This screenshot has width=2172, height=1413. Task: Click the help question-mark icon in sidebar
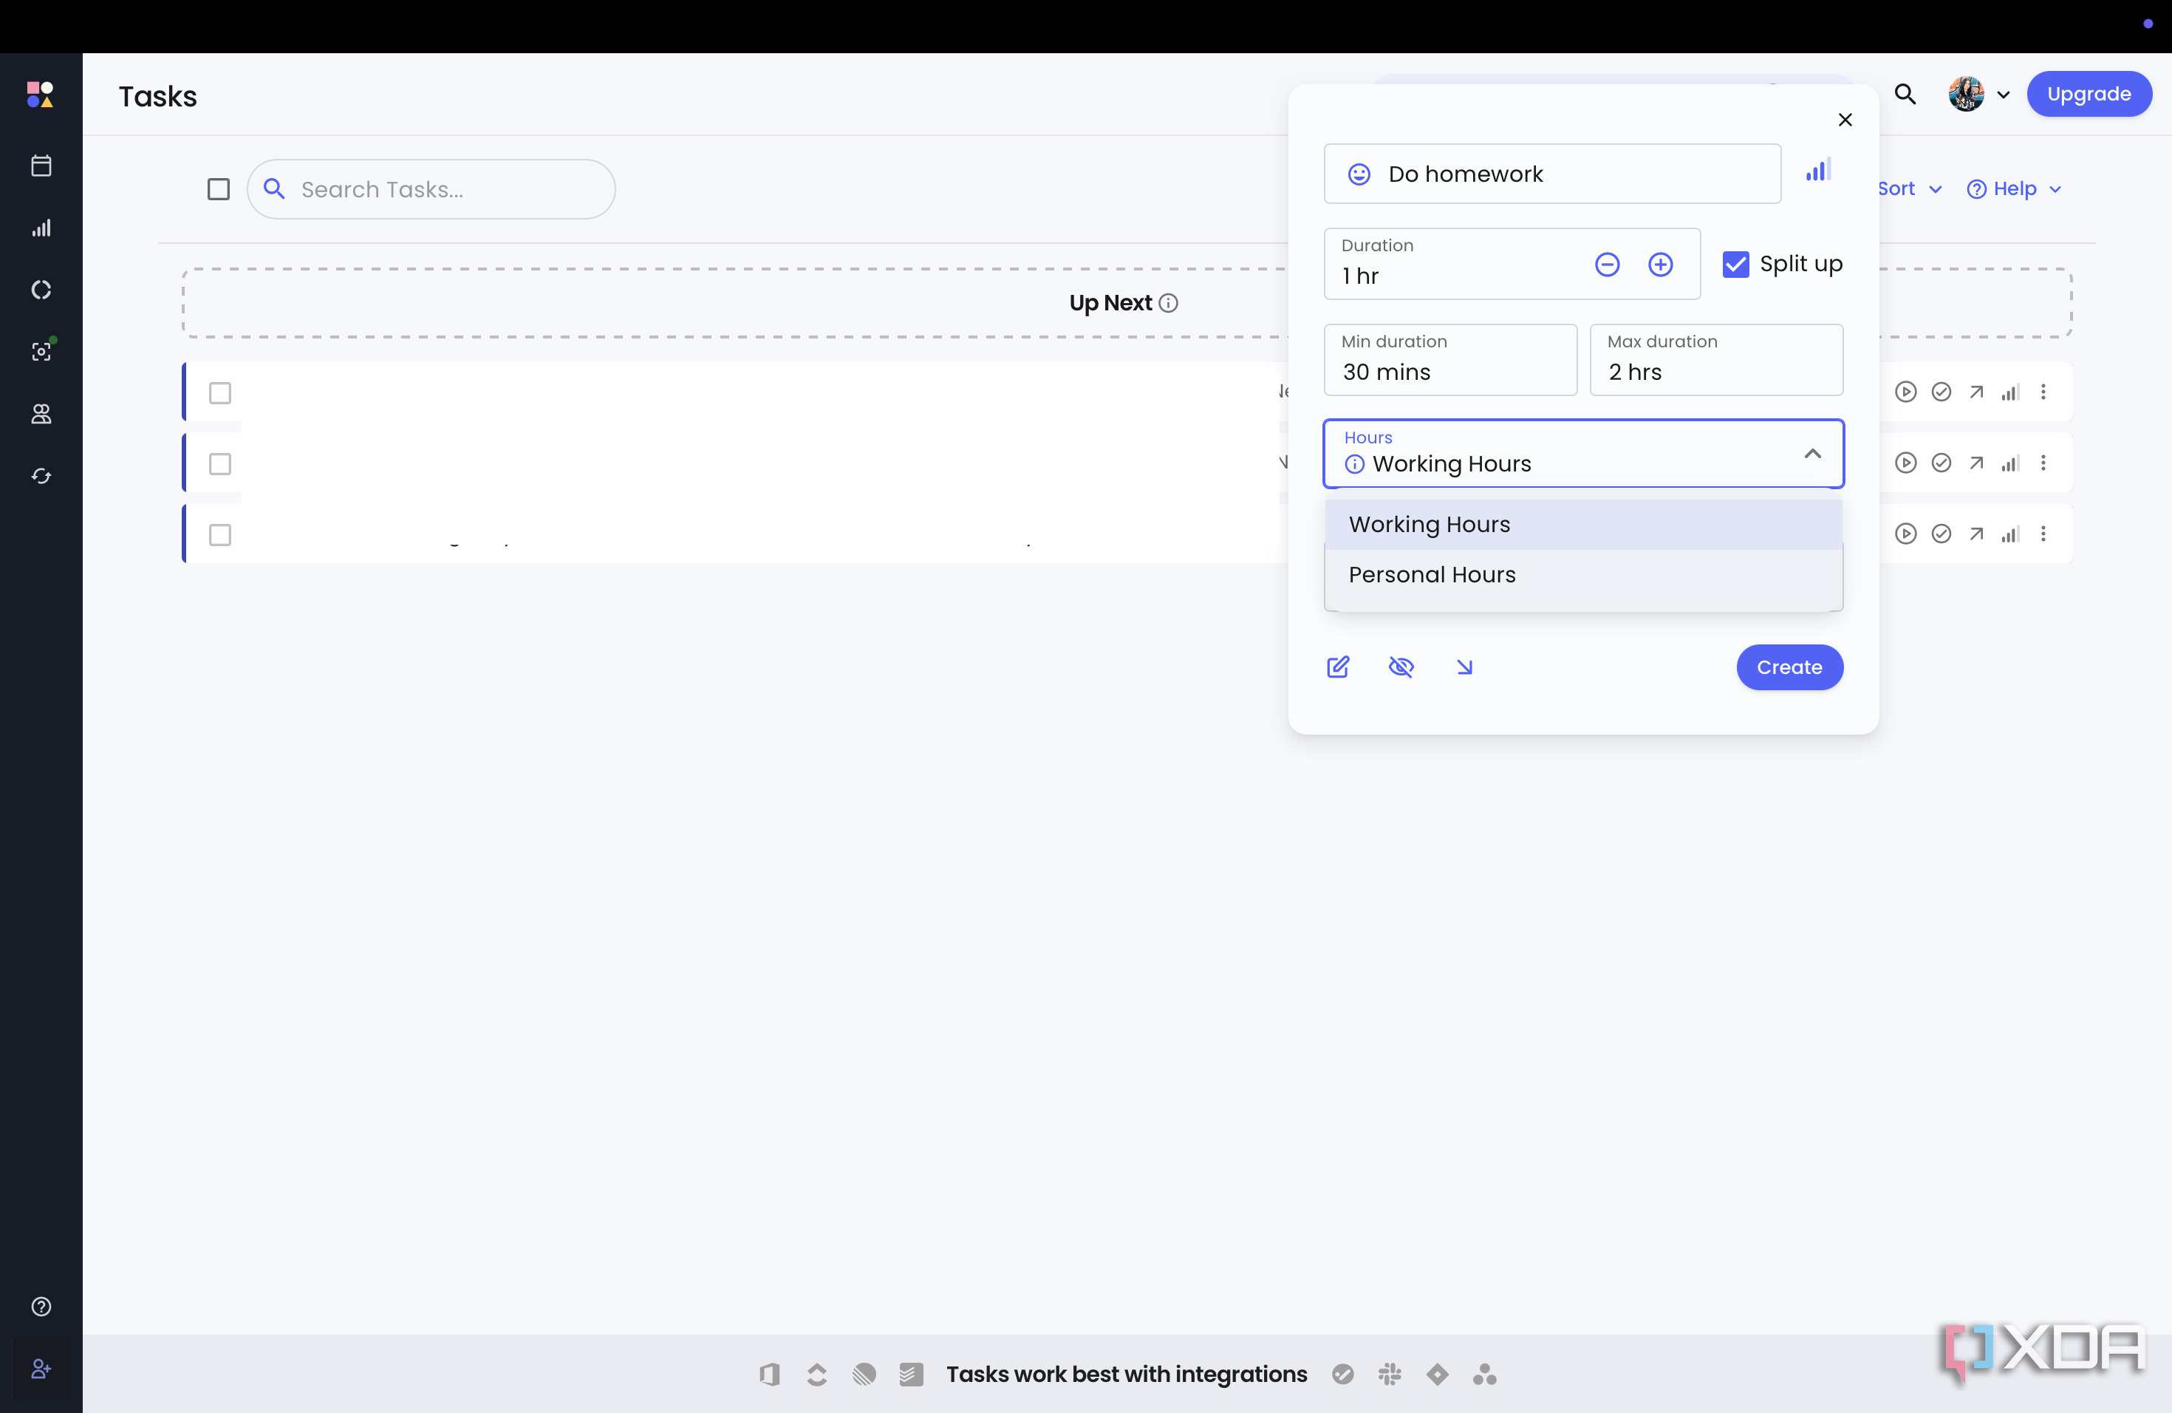tap(41, 1307)
